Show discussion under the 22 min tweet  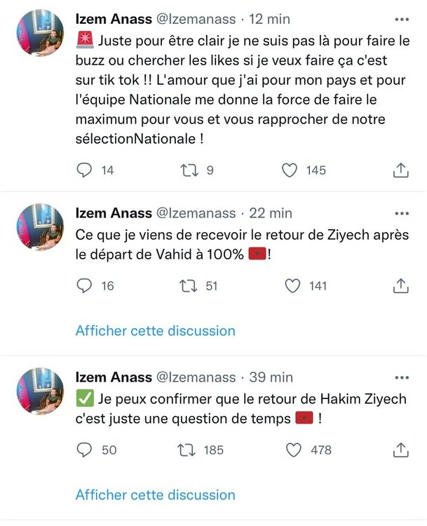coord(155,330)
